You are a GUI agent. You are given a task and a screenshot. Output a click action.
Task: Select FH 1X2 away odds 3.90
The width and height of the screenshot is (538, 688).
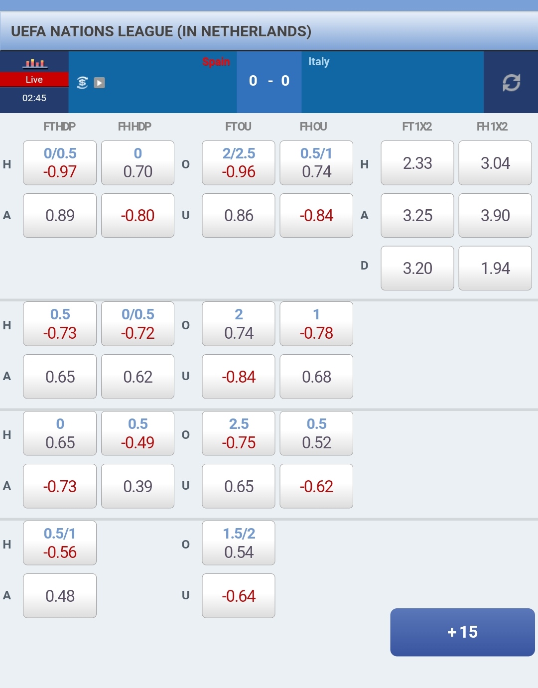click(495, 215)
